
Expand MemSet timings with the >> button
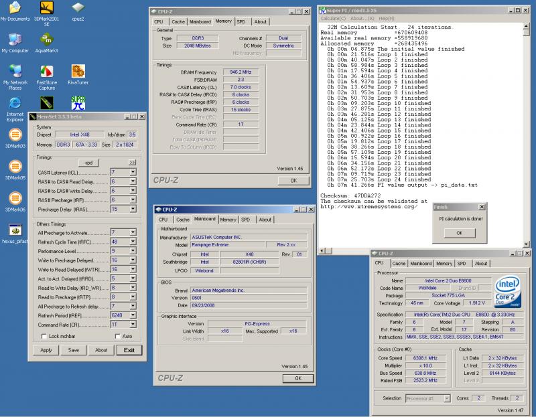pyautogui.click(x=132, y=163)
